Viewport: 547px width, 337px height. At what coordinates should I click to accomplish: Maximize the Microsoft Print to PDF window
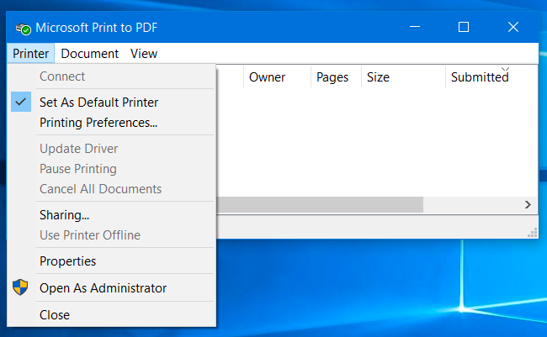463,27
